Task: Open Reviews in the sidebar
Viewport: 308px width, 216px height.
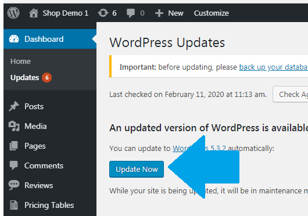Action: (39, 185)
